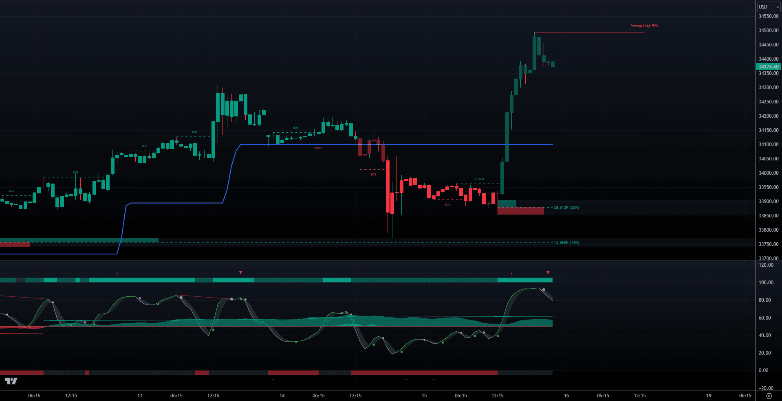Toggle the 13.968K (14%) volume profile level
Image resolution: width=782 pixels, height=401 pixels.
click(566, 242)
